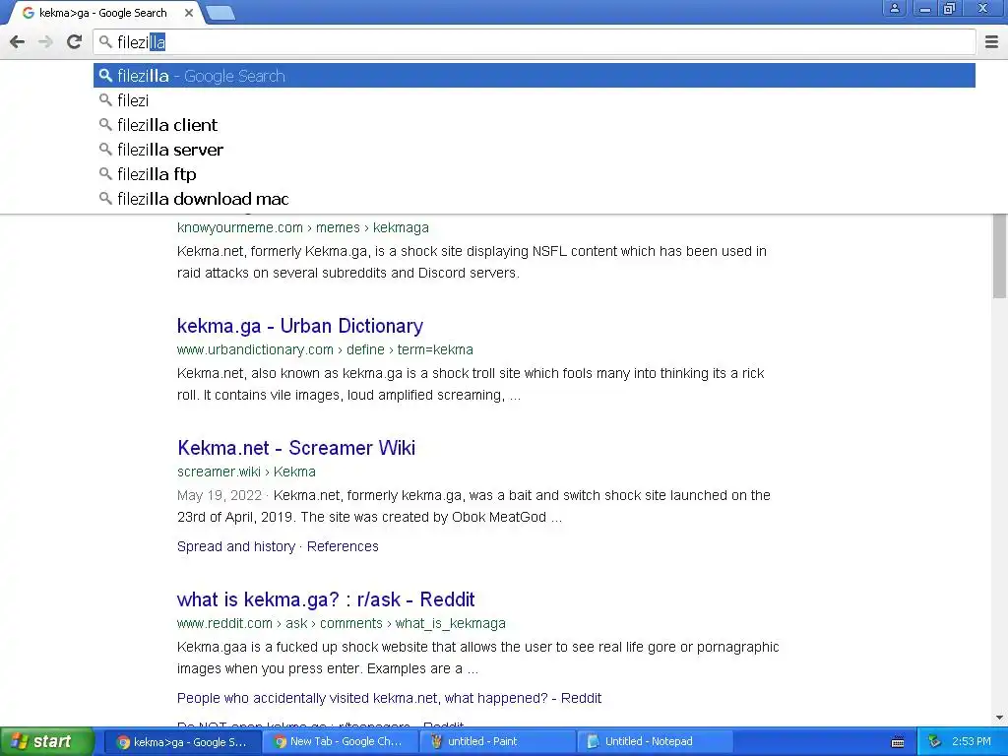
Task: Click the 'May 19, 2022' date text
Action: (x=220, y=496)
